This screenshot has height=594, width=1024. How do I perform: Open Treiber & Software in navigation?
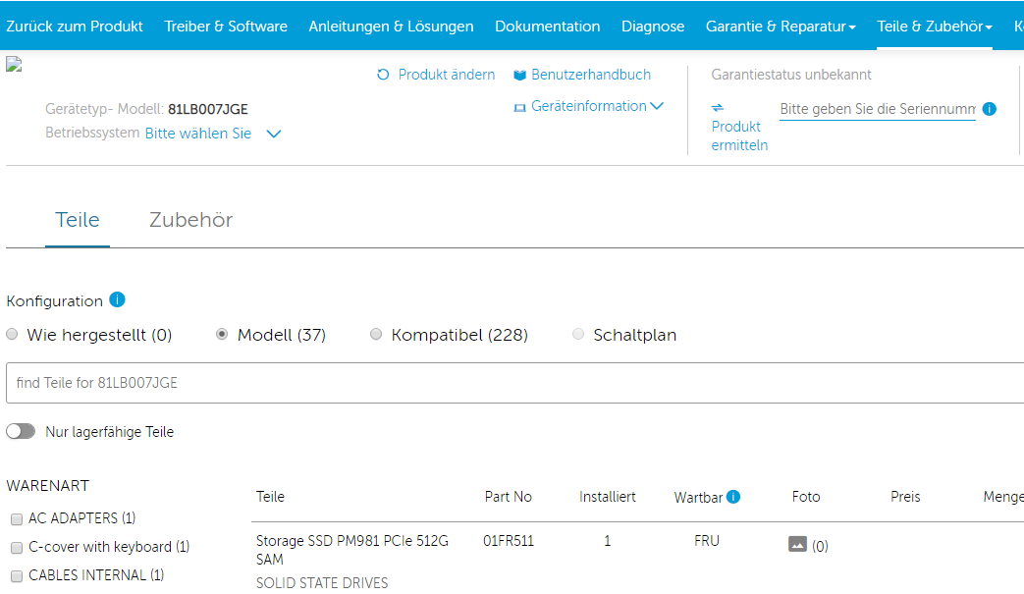226,27
